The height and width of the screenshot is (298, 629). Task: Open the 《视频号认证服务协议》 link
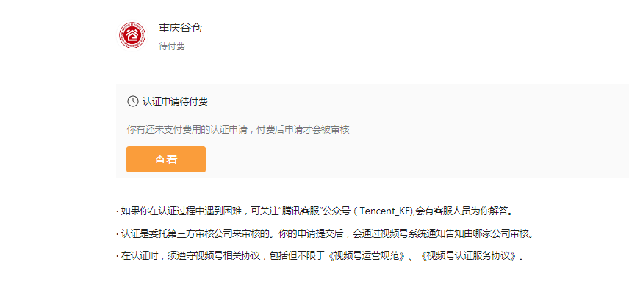click(468, 256)
